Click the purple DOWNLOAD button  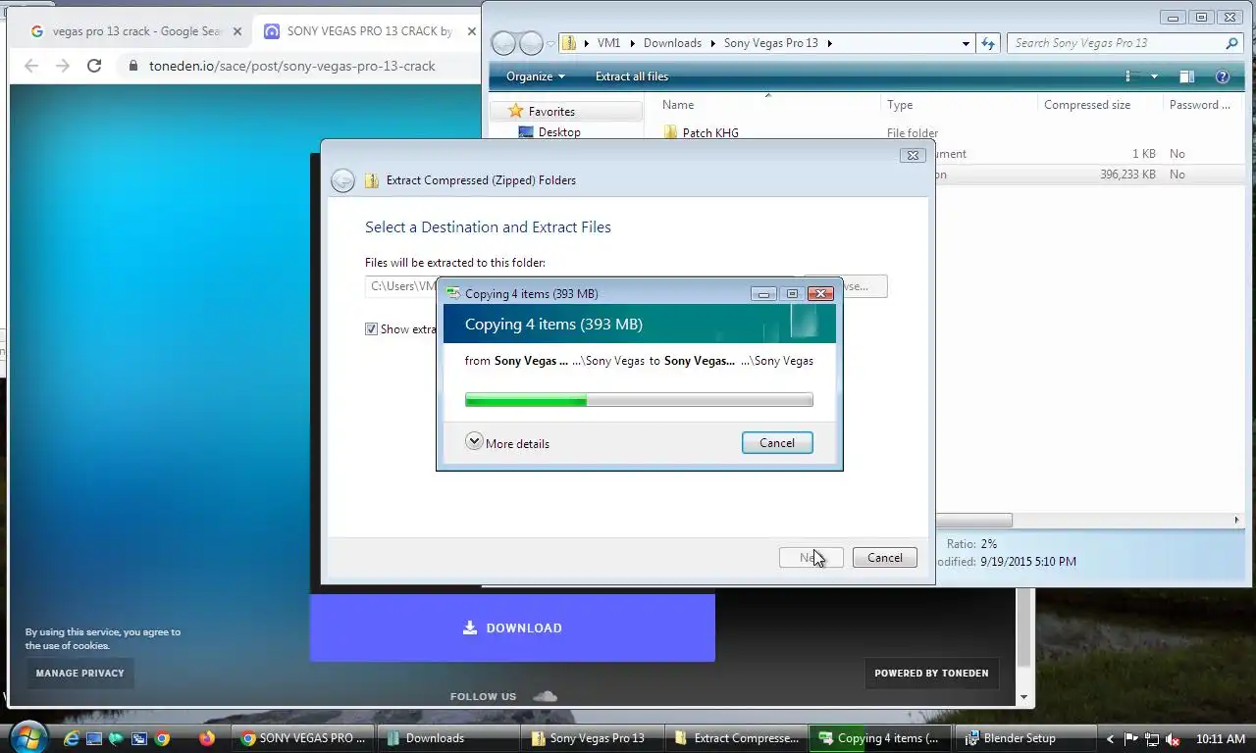[x=512, y=627]
